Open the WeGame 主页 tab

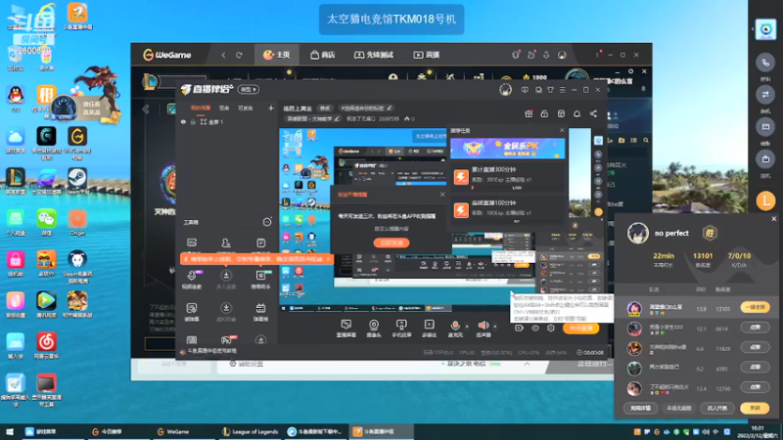point(277,55)
